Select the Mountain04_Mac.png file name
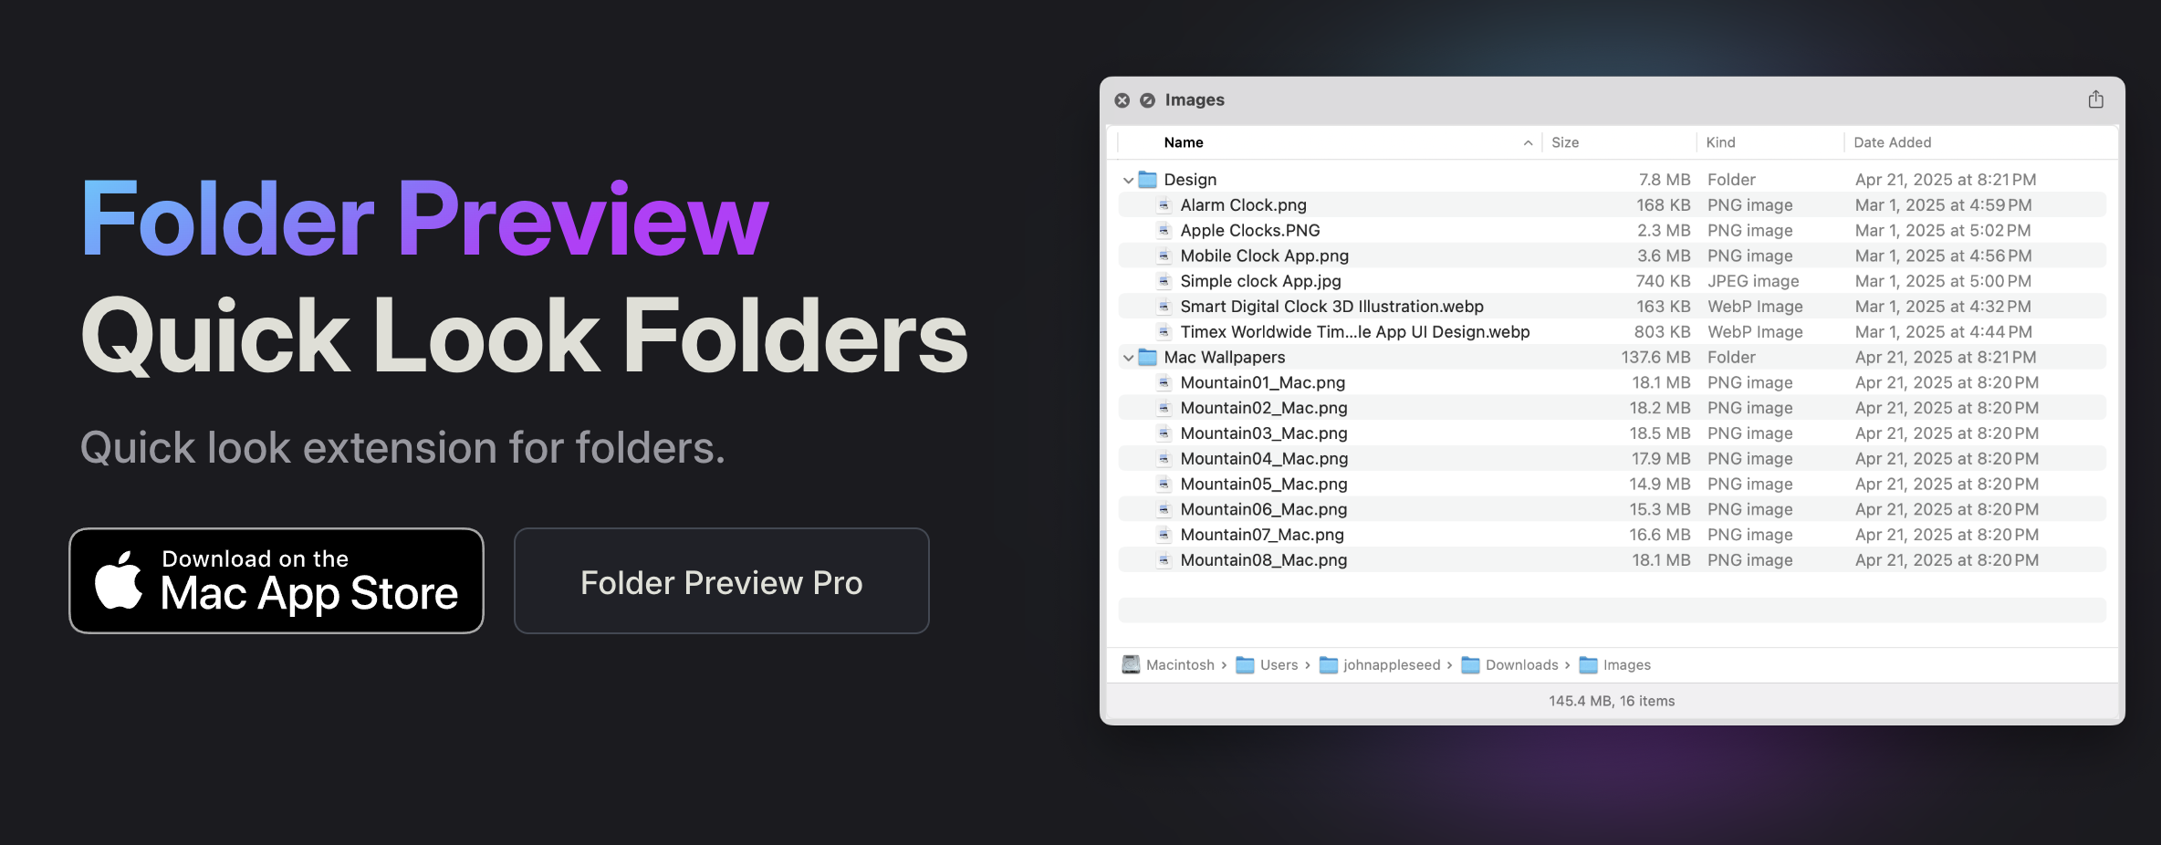Screen dimensions: 2161x845 pyautogui.click(x=1264, y=459)
